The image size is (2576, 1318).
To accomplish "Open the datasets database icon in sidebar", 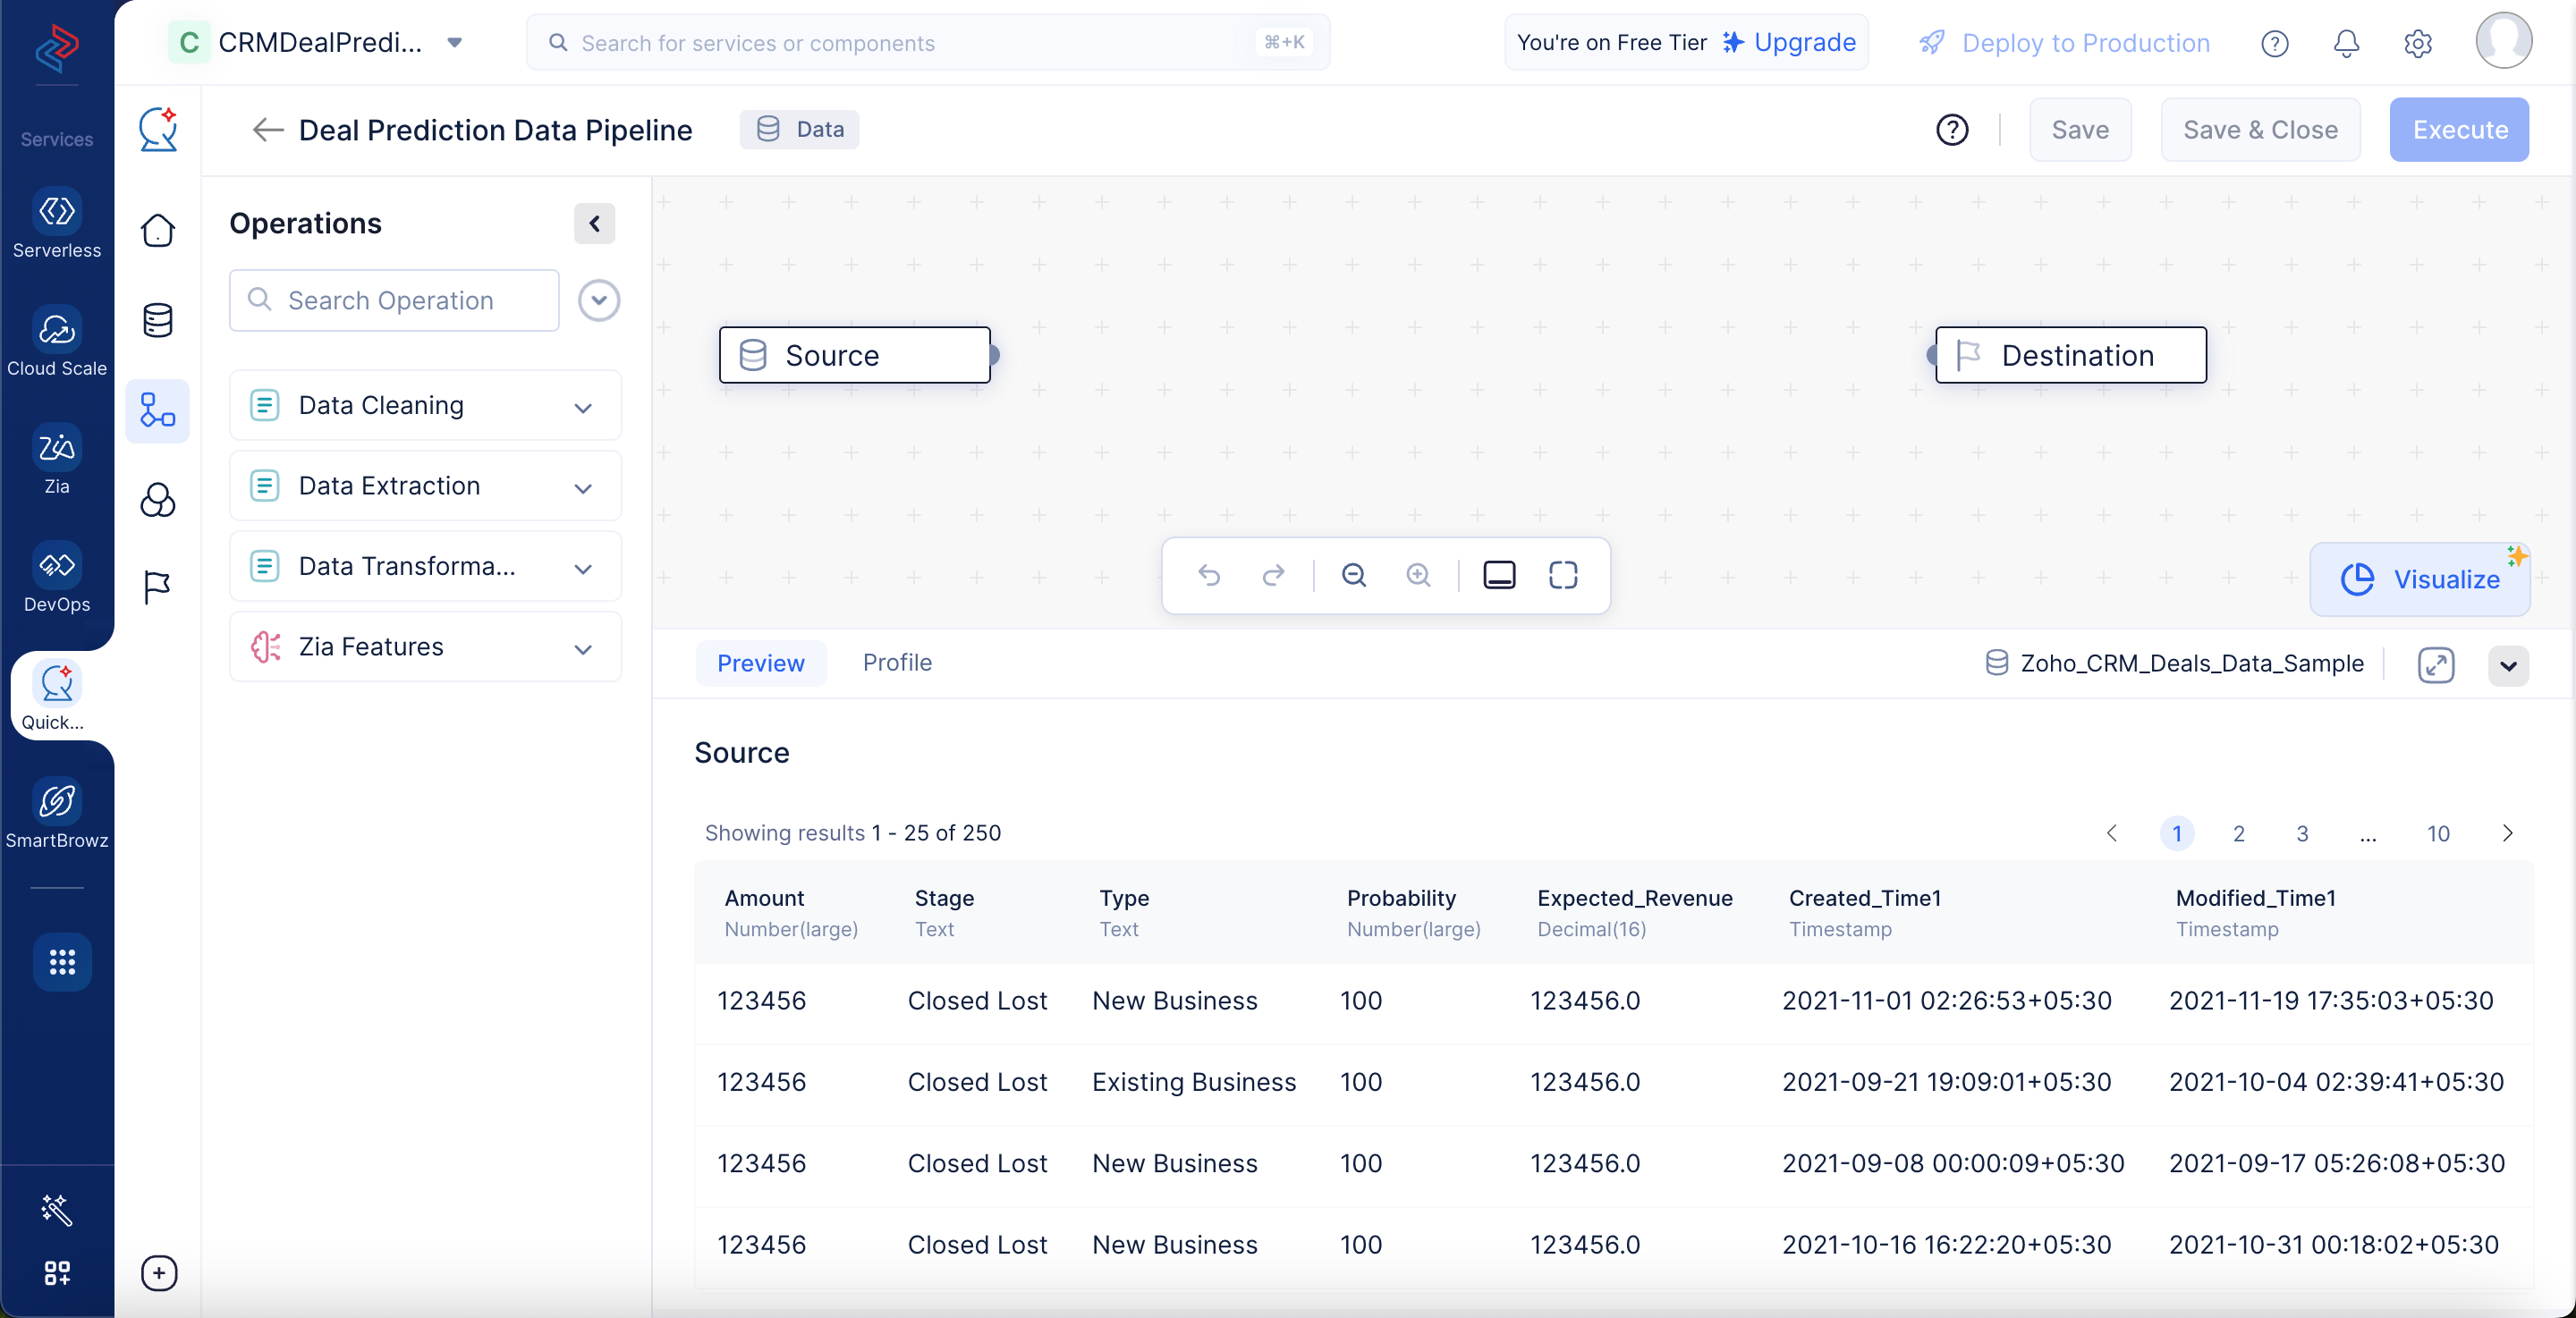I will [x=158, y=320].
